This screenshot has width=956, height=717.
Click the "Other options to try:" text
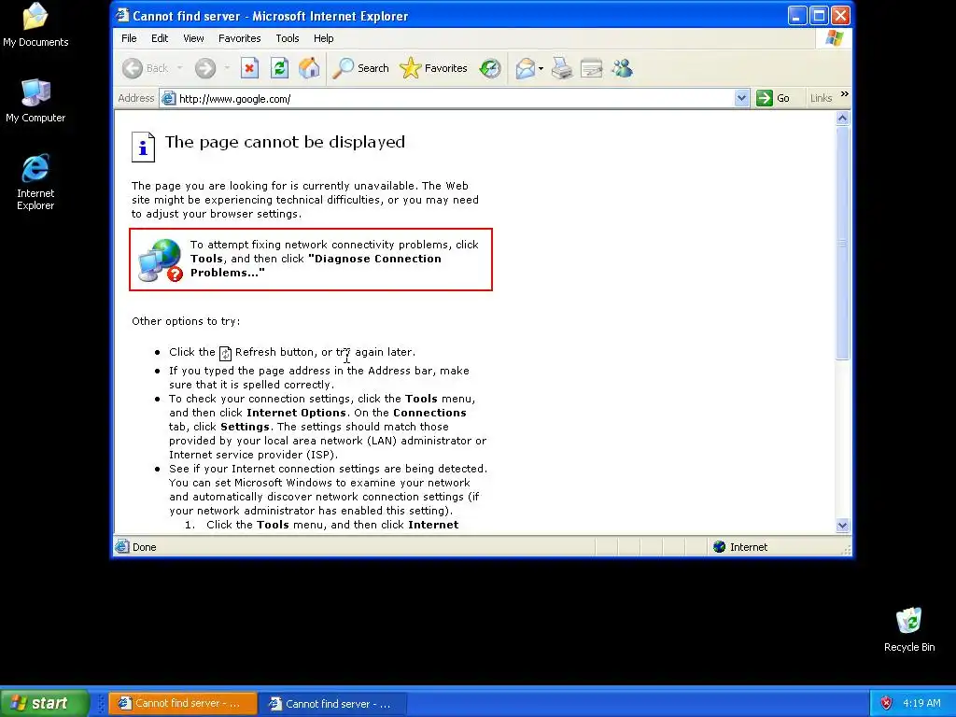pyautogui.click(x=186, y=321)
